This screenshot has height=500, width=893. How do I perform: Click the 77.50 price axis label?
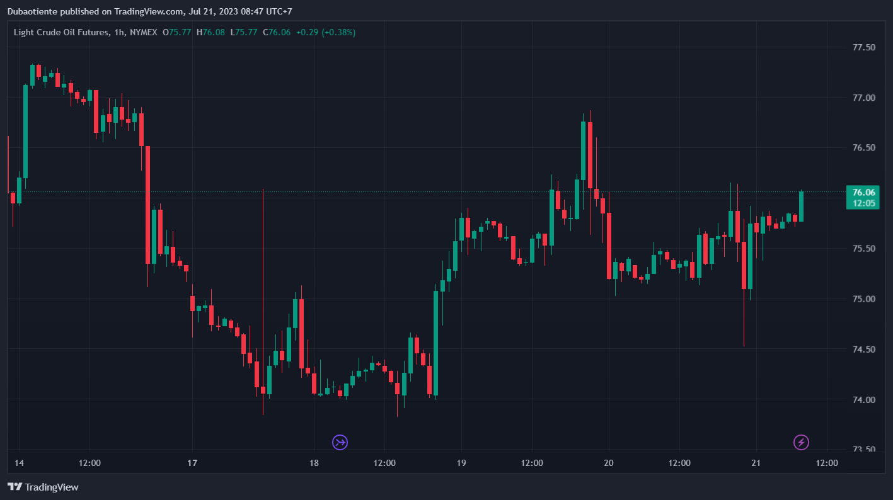[863, 48]
